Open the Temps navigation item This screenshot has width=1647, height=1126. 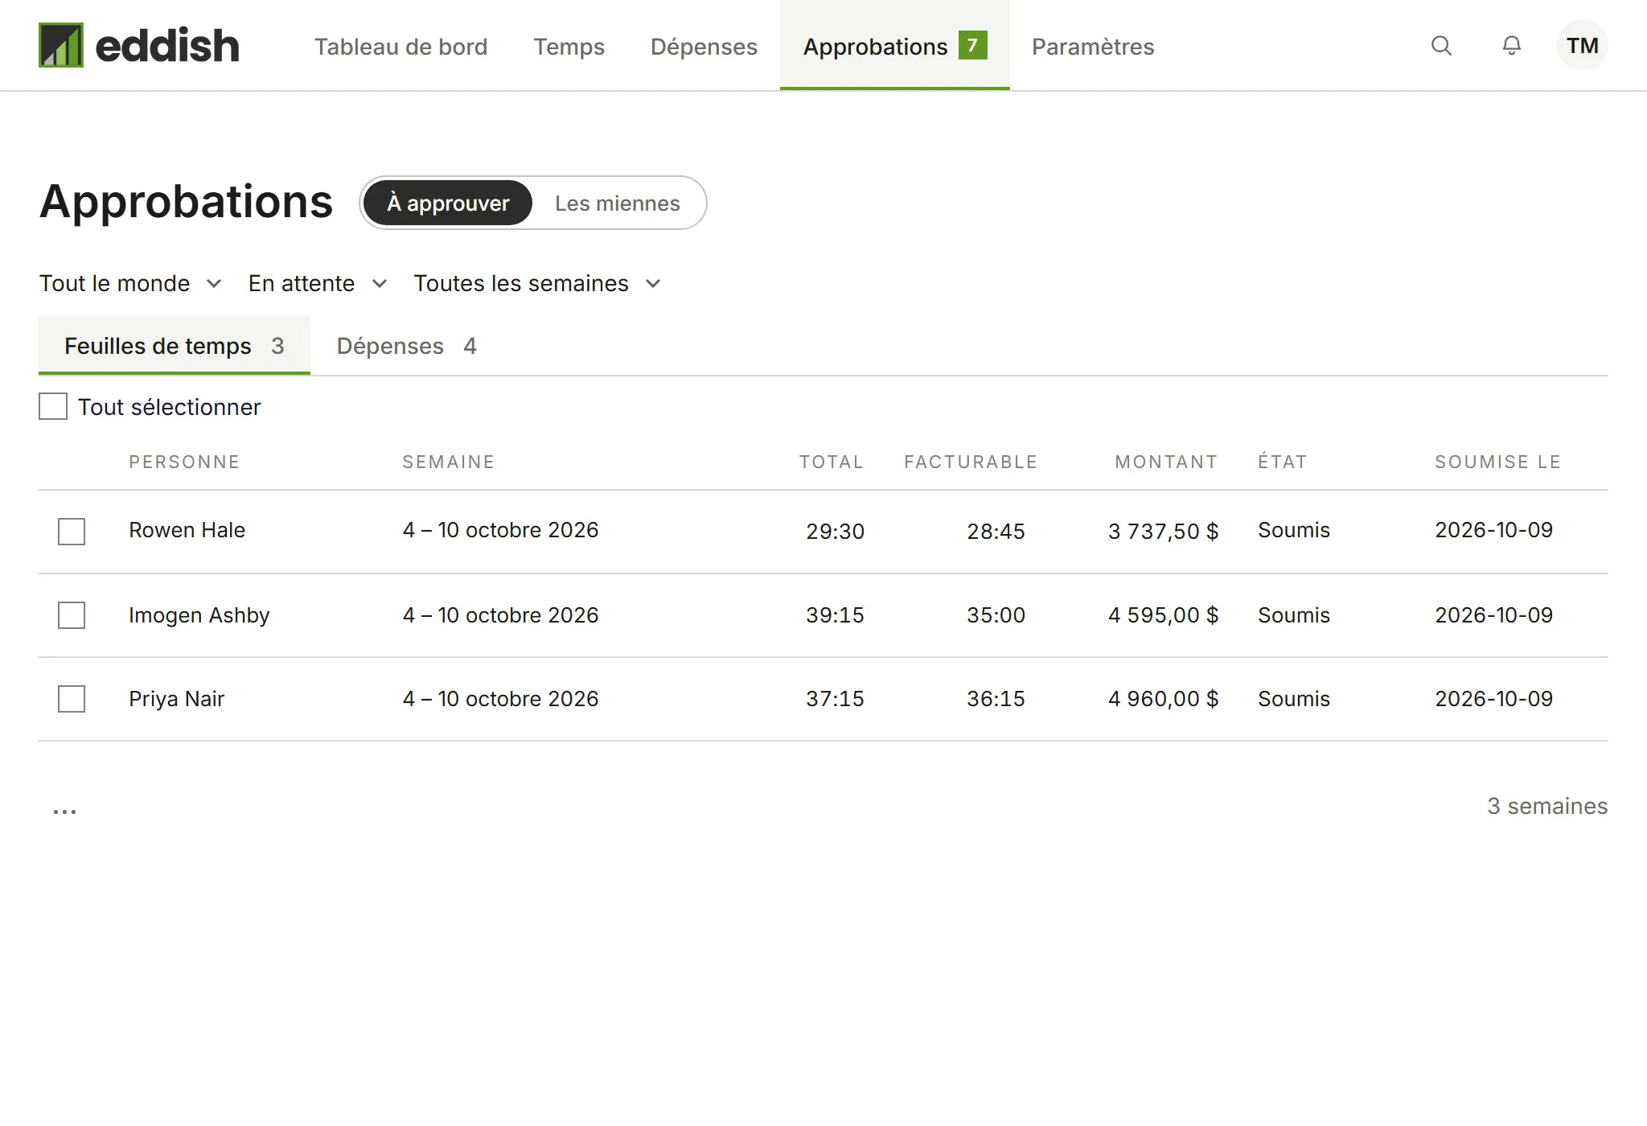click(569, 47)
